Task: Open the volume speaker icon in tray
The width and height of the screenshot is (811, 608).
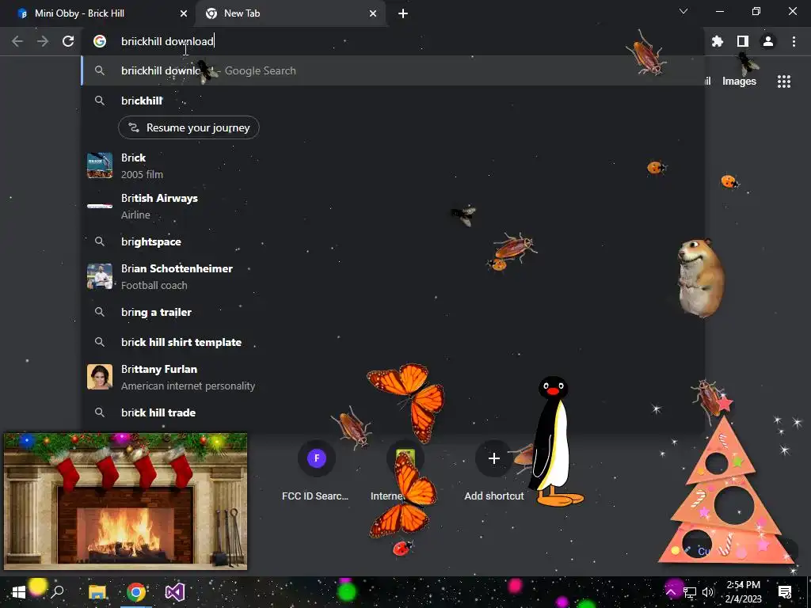Action: point(708,592)
